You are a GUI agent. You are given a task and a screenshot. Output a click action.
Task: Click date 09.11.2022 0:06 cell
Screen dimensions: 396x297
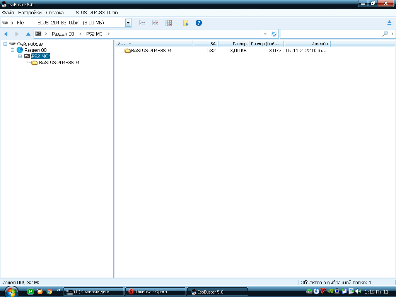(306, 51)
